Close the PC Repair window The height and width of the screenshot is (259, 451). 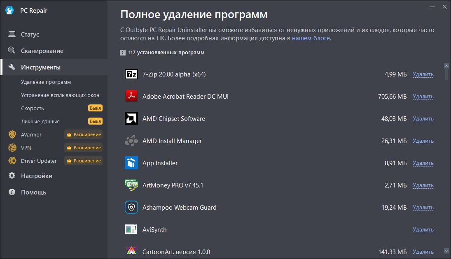coord(444,7)
